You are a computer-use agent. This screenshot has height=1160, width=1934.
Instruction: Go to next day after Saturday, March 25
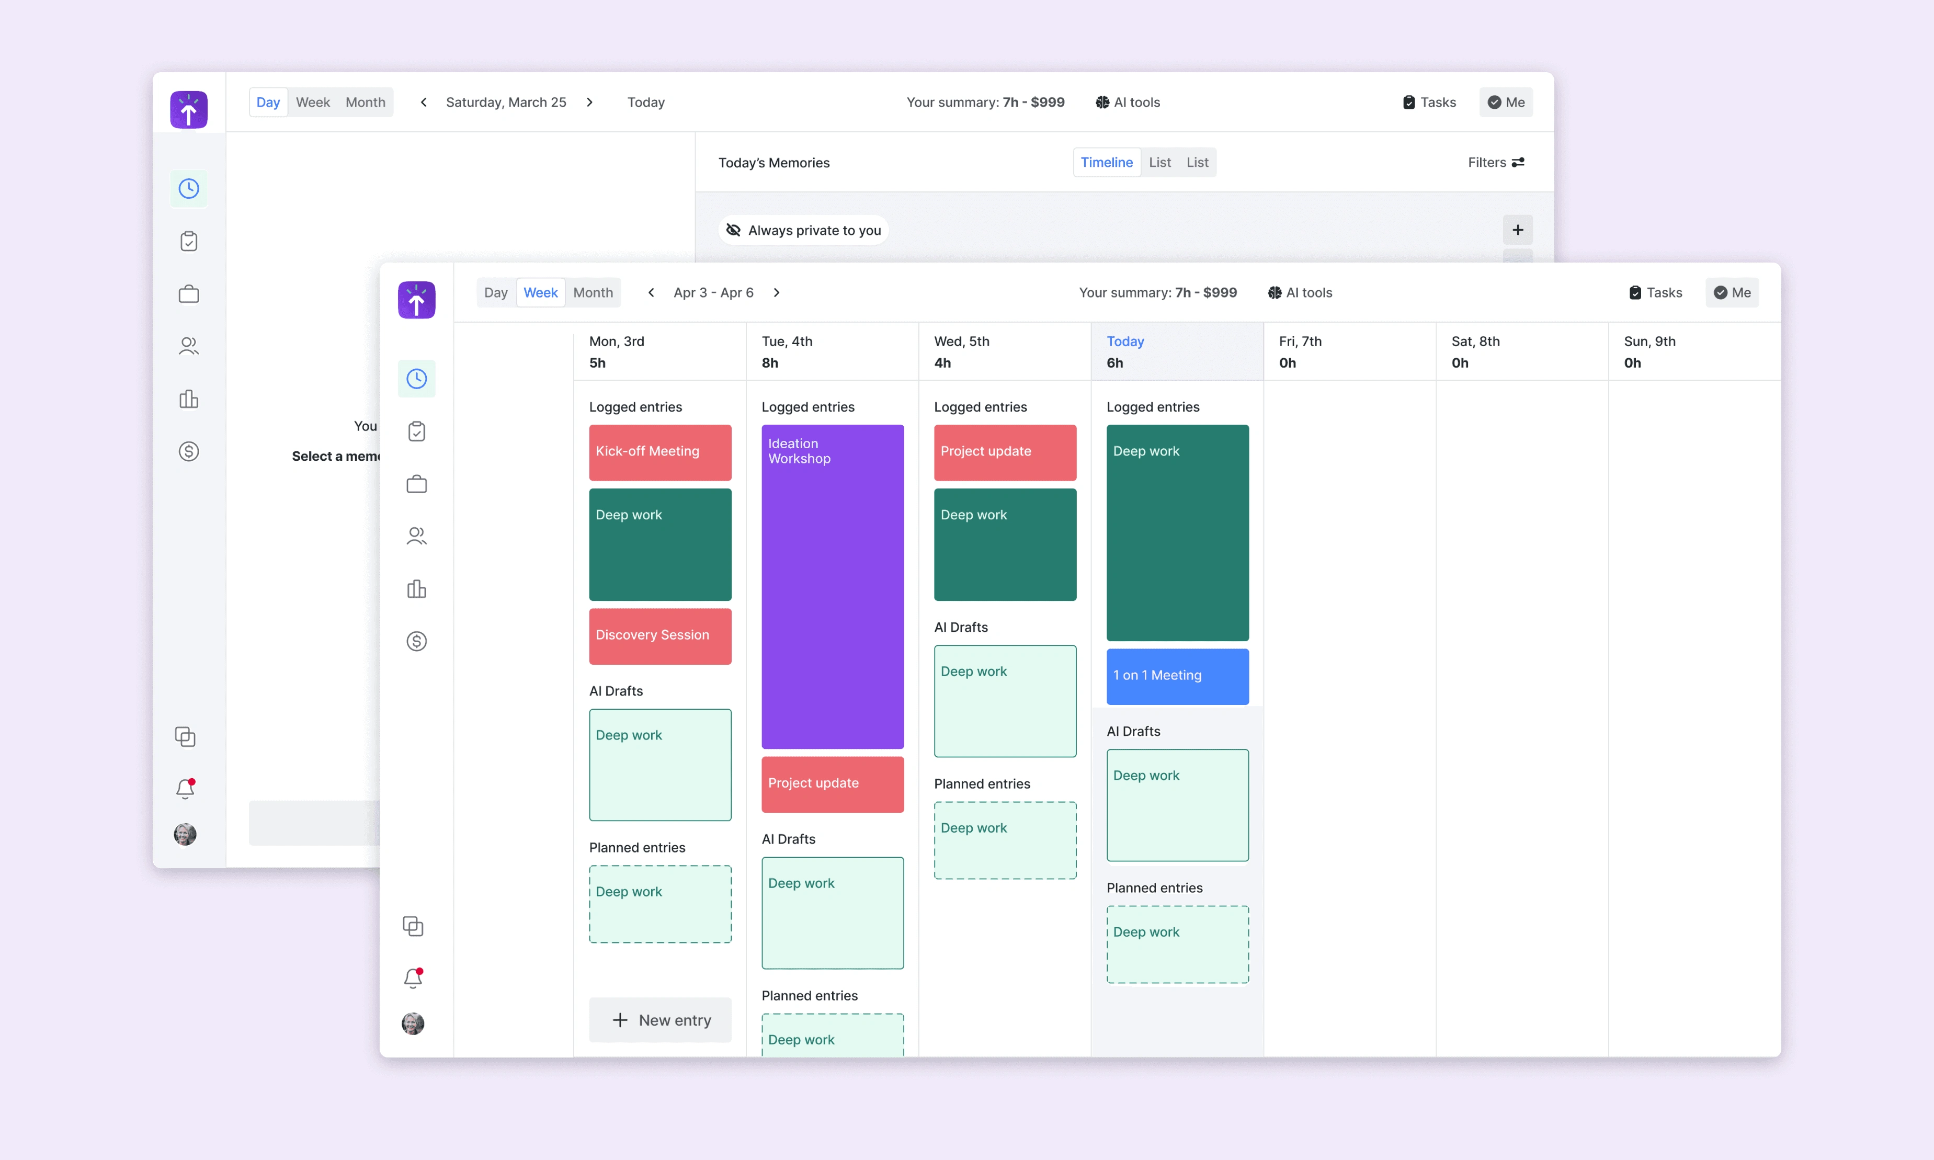coord(589,103)
